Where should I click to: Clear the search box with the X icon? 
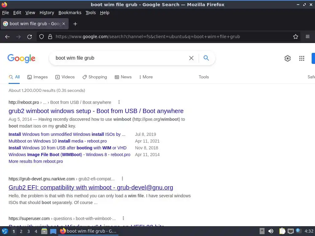[191, 58]
